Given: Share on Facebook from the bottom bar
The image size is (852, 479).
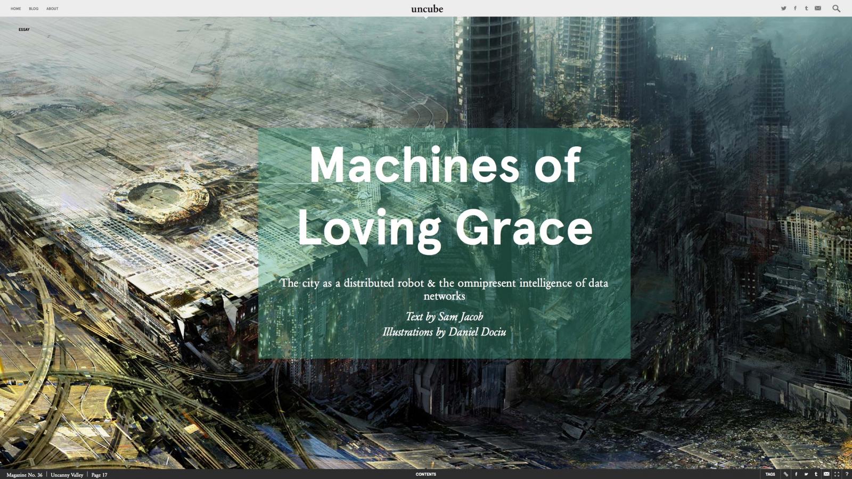Looking at the screenshot, I should 796,474.
